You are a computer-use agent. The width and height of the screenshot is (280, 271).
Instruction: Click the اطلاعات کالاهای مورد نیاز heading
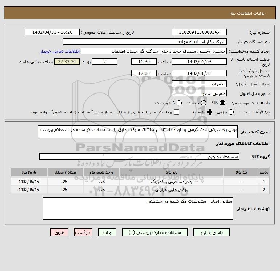pos(243,144)
